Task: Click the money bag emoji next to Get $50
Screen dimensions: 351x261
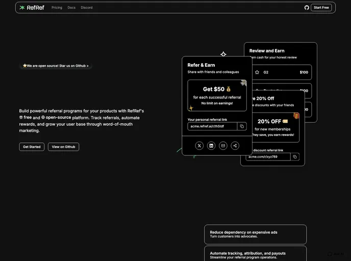Action: tap(229, 89)
